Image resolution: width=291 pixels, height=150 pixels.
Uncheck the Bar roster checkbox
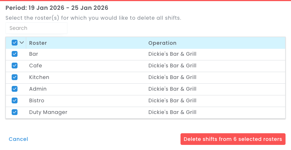pos(15,54)
